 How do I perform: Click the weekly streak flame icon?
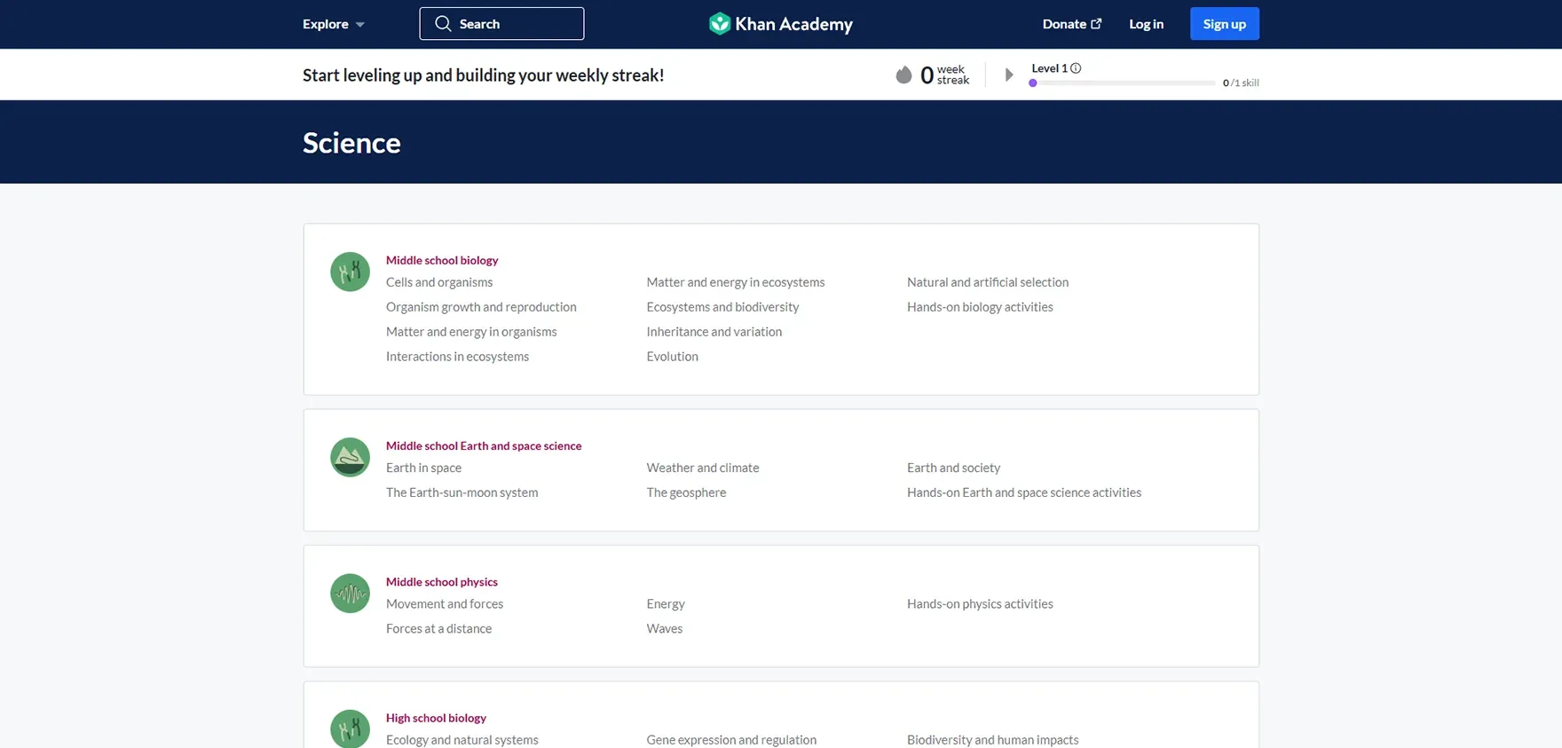pos(903,75)
